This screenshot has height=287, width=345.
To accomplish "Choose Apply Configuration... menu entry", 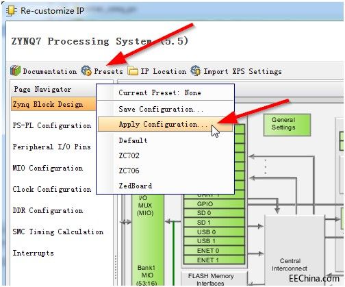I will (x=166, y=124).
